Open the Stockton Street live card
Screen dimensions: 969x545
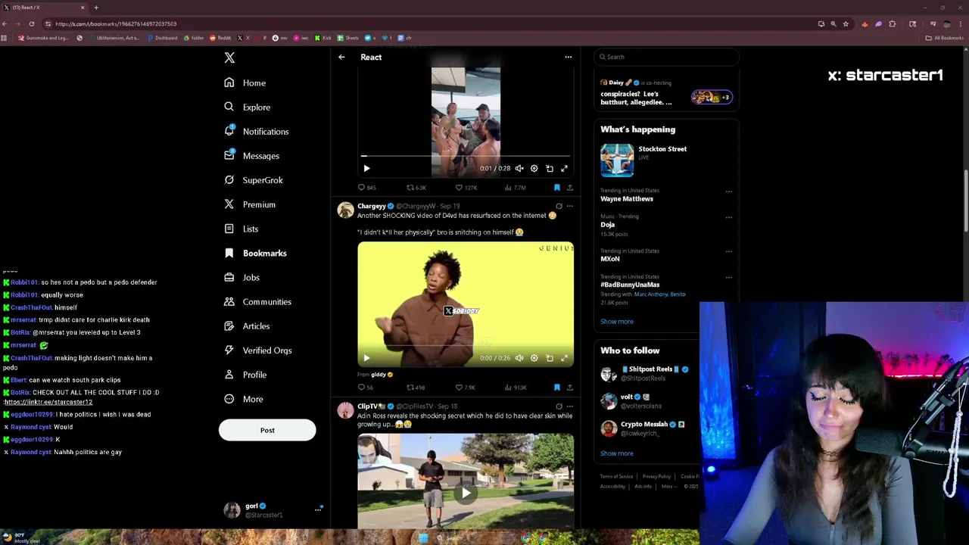(x=666, y=160)
